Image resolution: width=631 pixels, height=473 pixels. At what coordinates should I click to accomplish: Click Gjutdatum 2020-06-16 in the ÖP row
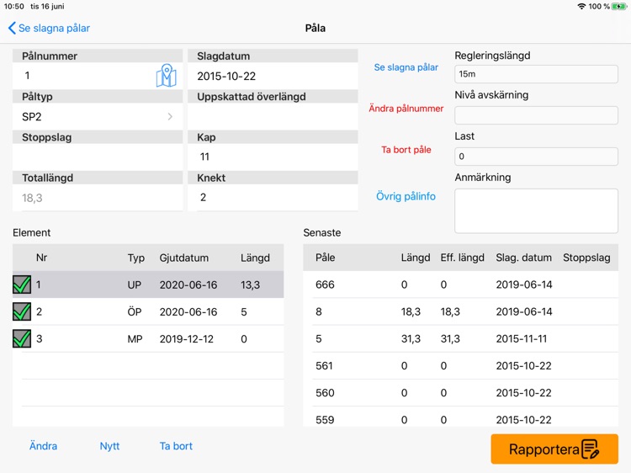(x=188, y=312)
